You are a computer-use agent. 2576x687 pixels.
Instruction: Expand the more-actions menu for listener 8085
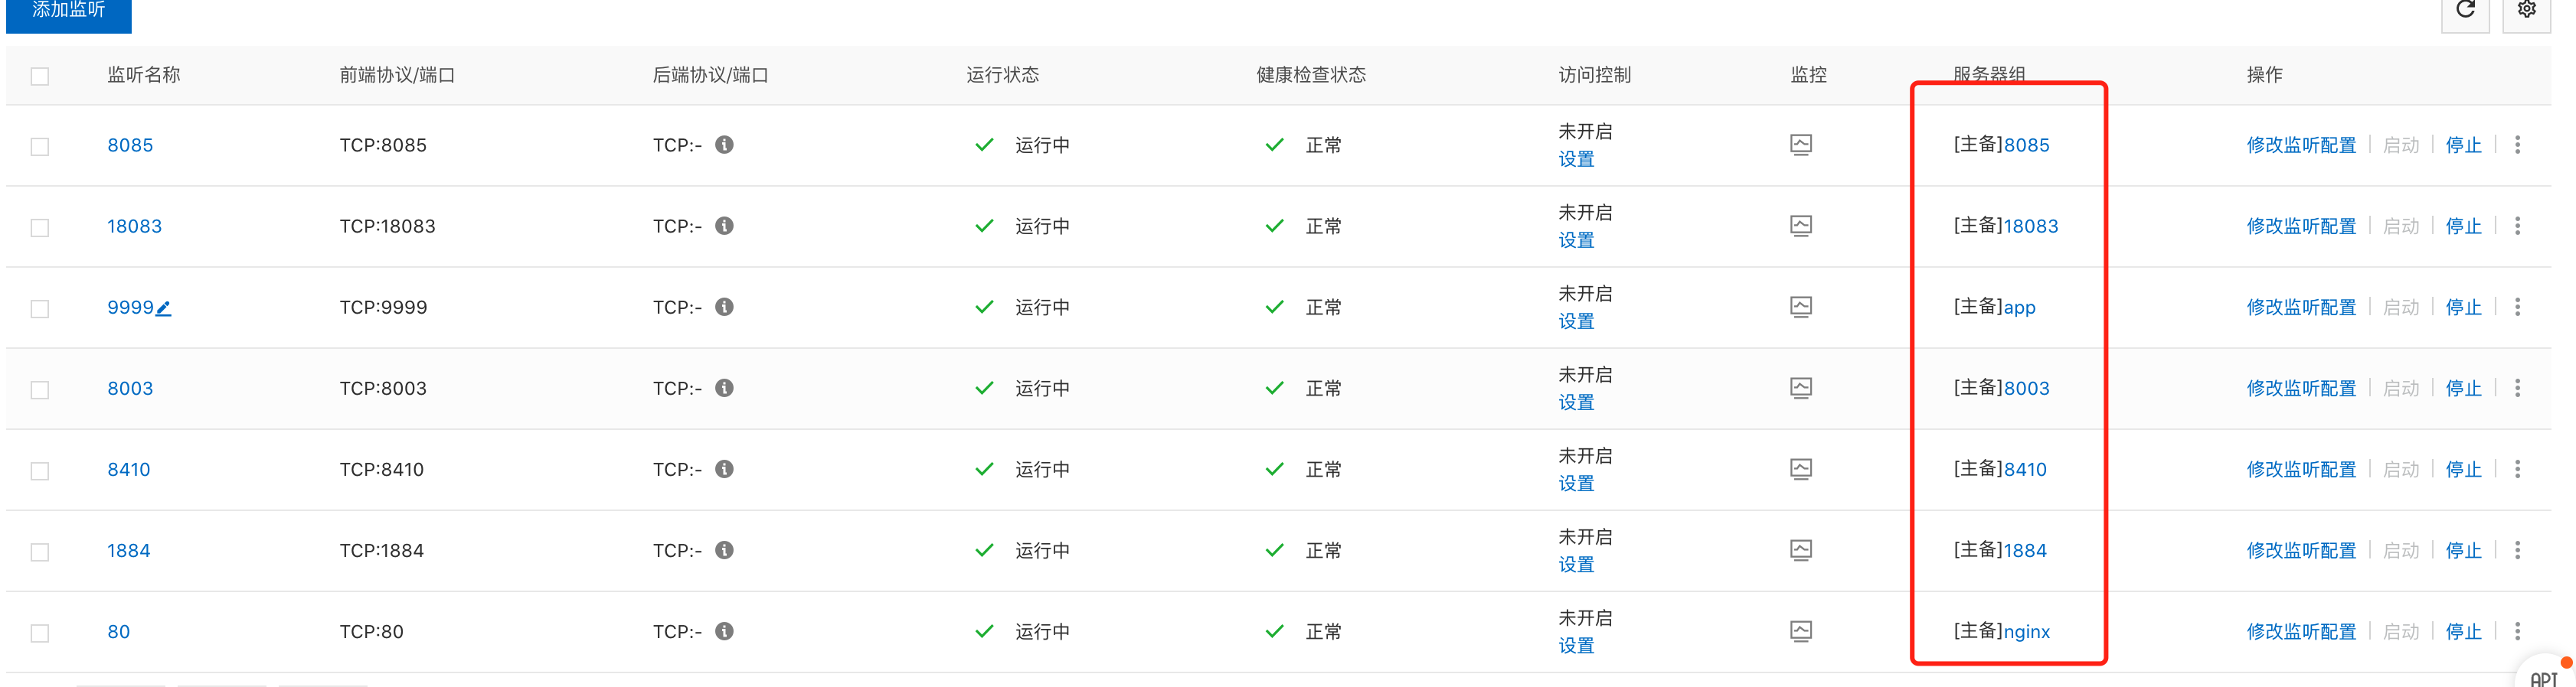pyautogui.click(x=2517, y=145)
